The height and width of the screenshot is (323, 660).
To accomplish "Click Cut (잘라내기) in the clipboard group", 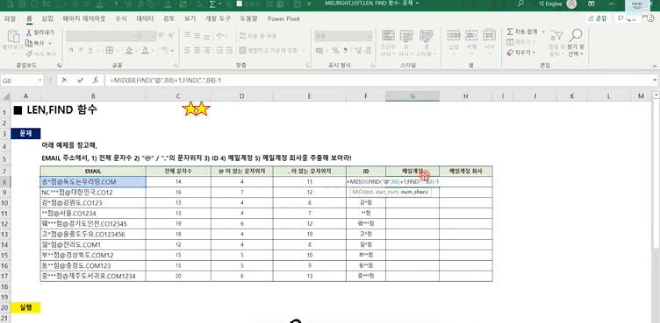I will 40,32.
